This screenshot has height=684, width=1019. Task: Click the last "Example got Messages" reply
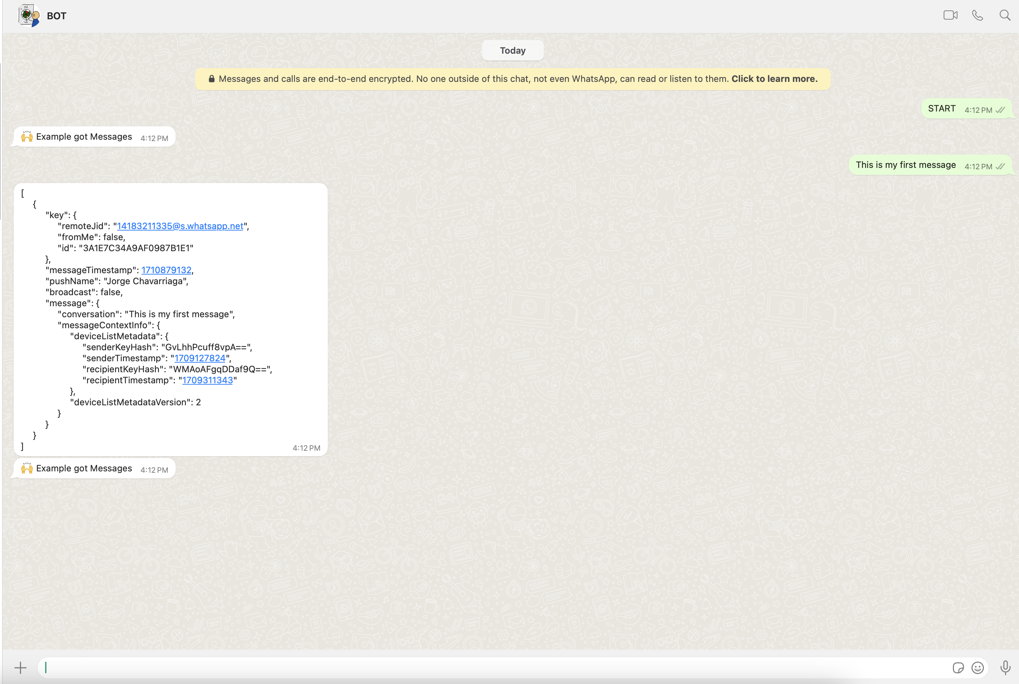(84, 469)
